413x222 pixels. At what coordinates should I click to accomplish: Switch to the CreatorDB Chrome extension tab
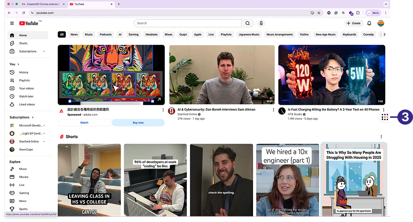pyautogui.click(x=43, y=4)
